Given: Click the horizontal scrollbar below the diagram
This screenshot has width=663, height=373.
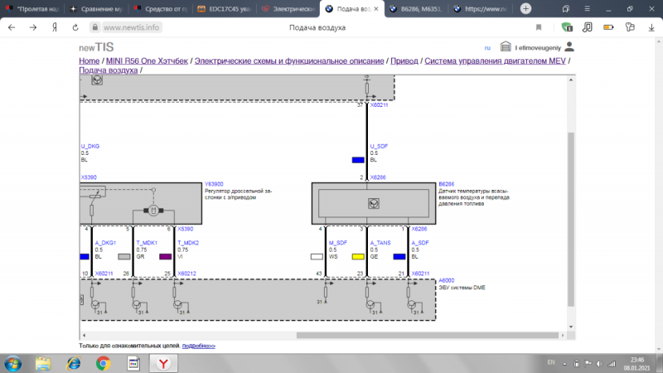Looking at the screenshot, I should tap(414, 336).
